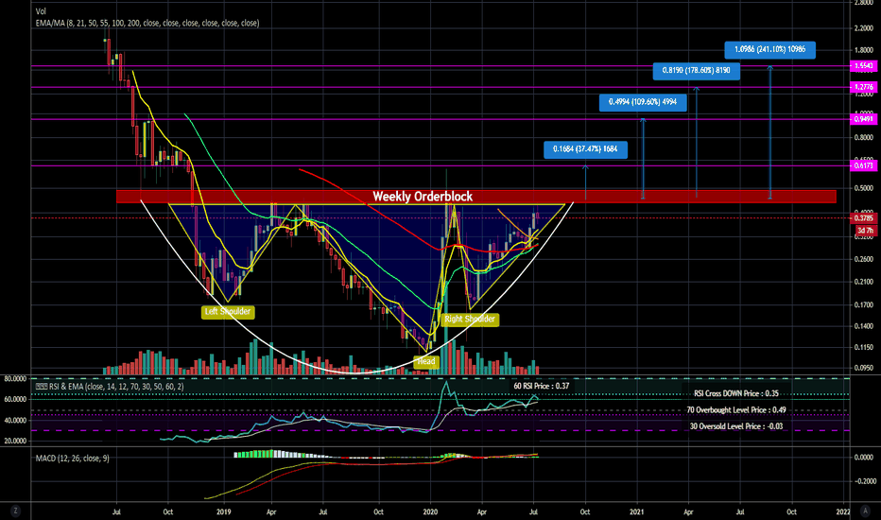Screen dimensions: 881x520
Task: Click the 2022 label on time axis
Action: [x=843, y=512]
